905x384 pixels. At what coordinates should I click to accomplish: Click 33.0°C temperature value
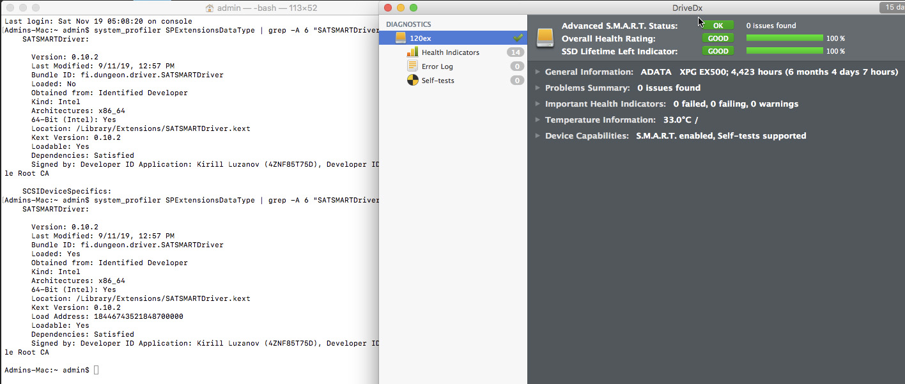point(677,120)
